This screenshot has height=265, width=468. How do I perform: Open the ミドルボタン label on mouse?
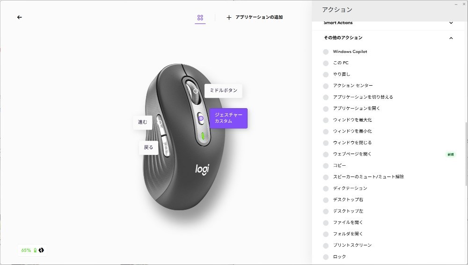[223, 90]
